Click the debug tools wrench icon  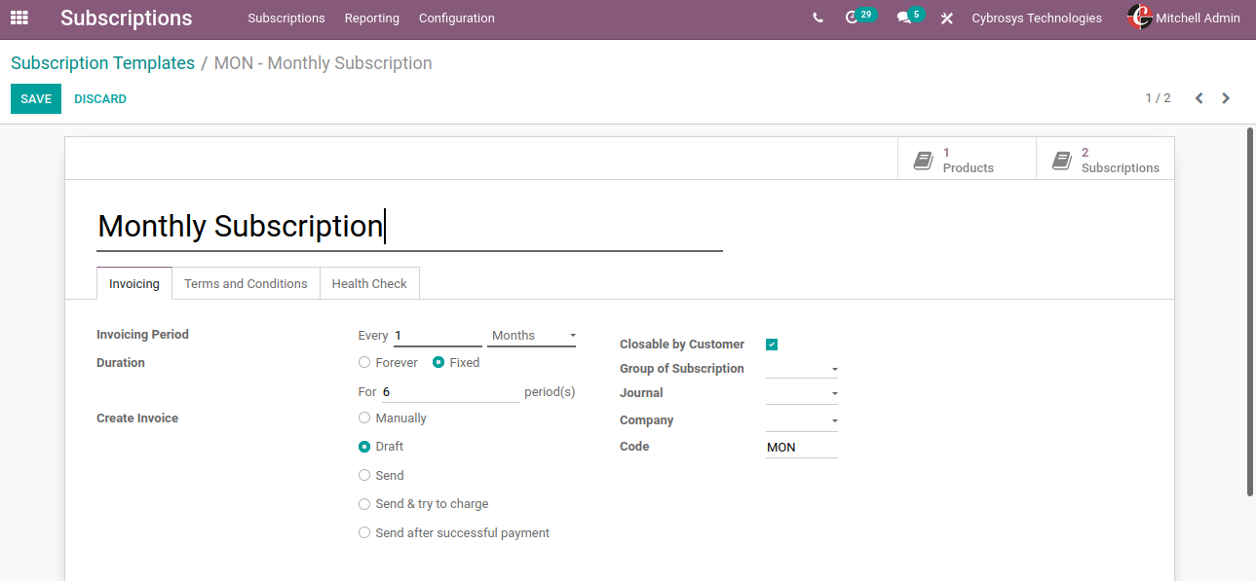tap(946, 18)
